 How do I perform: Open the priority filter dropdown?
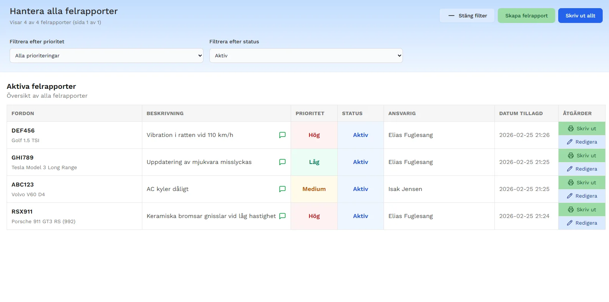tap(106, 56)
